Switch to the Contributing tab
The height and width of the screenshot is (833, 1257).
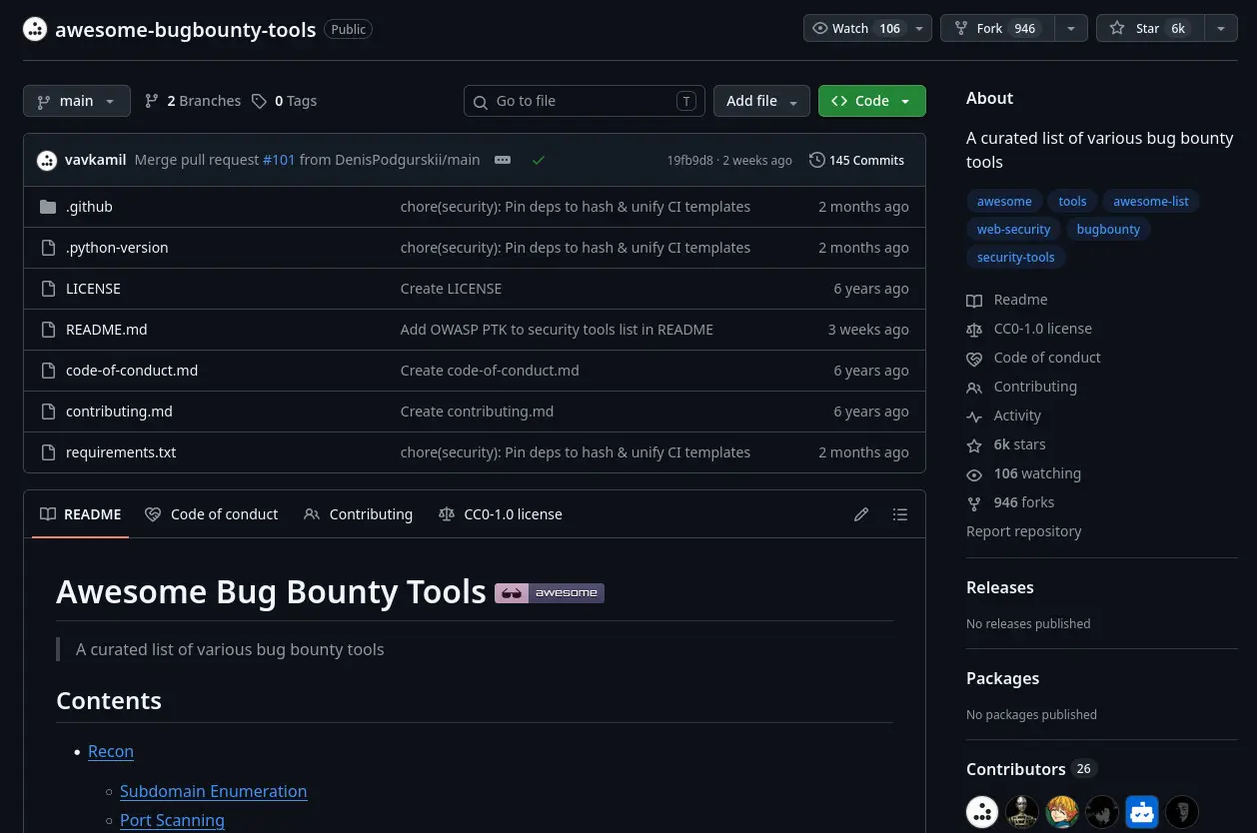(358, 514)
